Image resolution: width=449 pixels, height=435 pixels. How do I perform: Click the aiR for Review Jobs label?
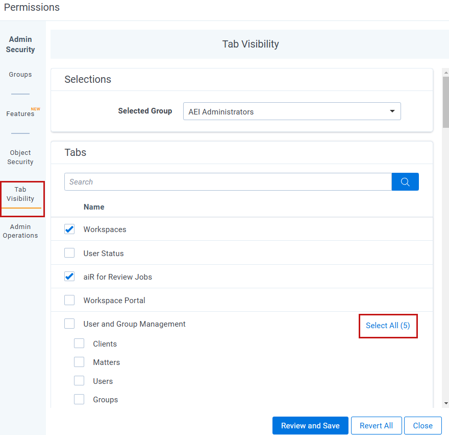[118, 277]
